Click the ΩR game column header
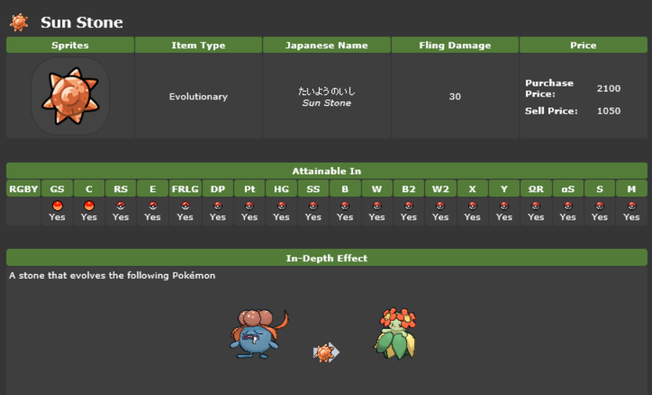Viewport: 652px width, 395px height. click(x=536, y=189)
